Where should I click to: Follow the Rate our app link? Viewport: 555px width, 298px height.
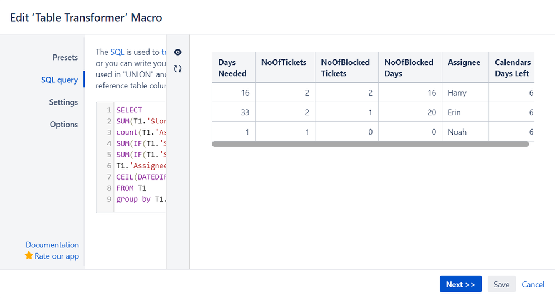(57, 256)
